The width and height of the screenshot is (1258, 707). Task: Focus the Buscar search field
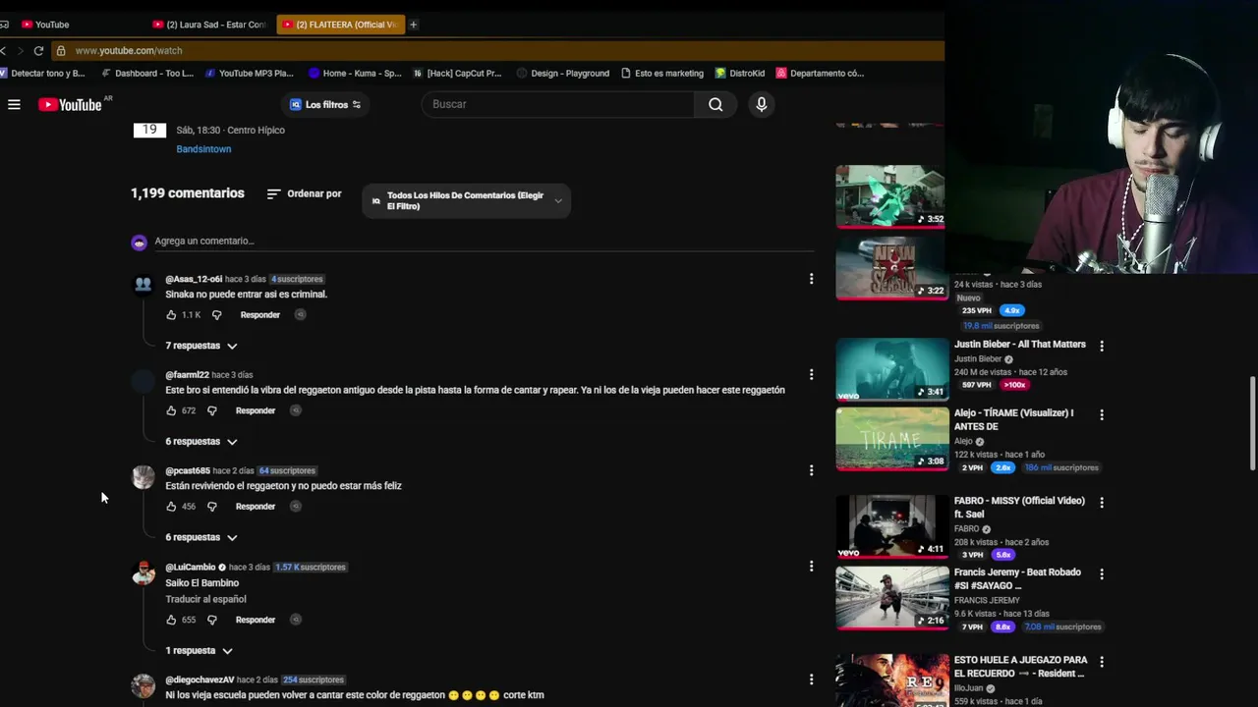point(562,104)
